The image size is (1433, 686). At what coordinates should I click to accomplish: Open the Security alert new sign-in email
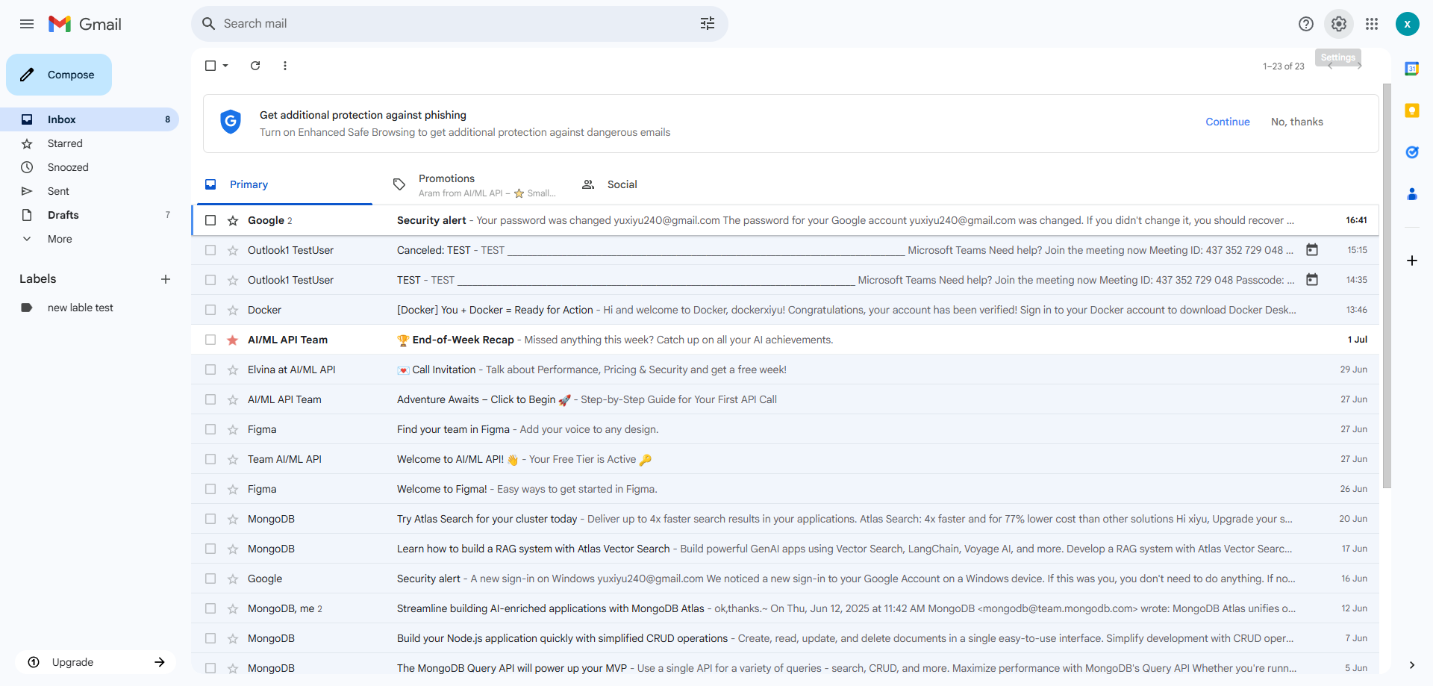[785, 579]
